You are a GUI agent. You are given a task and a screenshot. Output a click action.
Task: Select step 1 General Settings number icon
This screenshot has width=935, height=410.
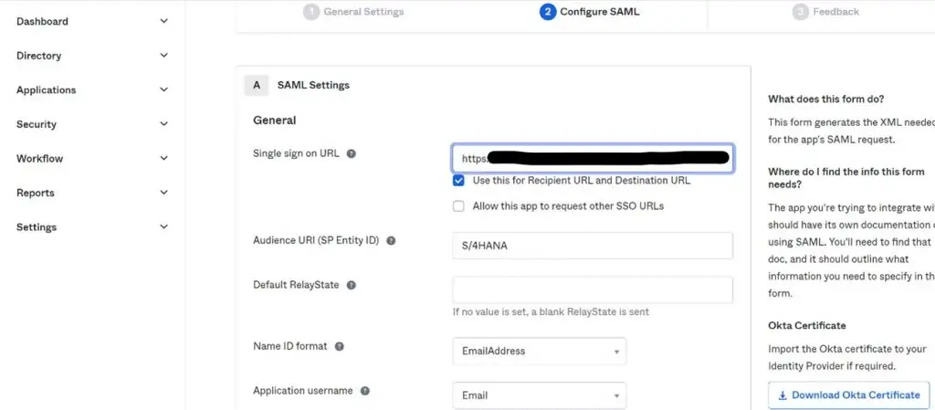[311, 12]
